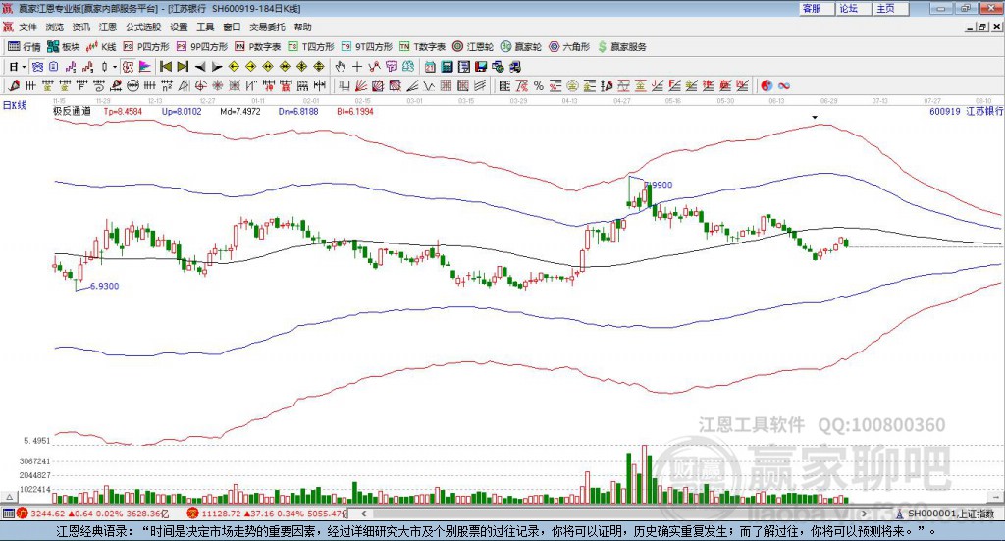Select the hand pan tool
This screenshot has height=541, width=1005.
pyautogui.click(x=341, y=67)
